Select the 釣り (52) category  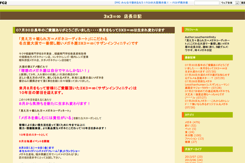(190, 126)
